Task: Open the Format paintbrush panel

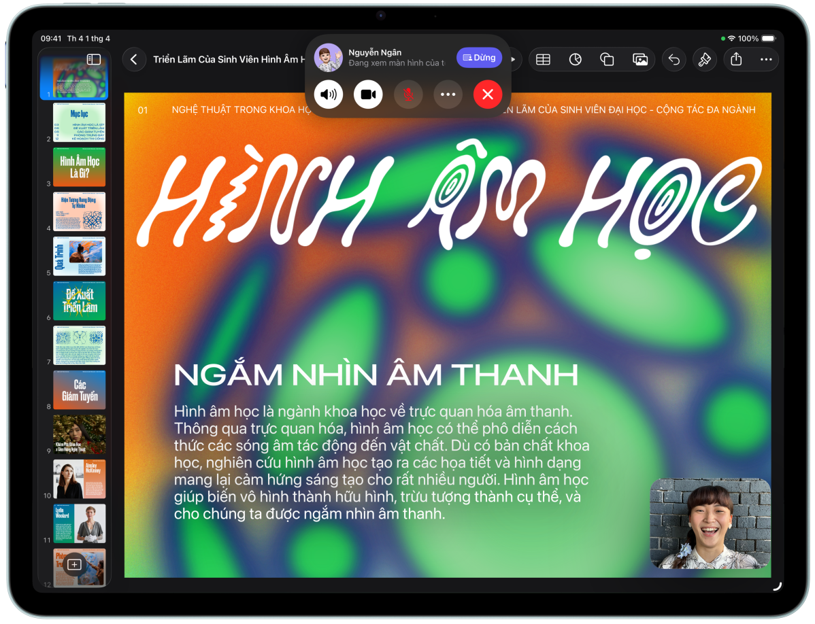Action: tap(704, 60)
